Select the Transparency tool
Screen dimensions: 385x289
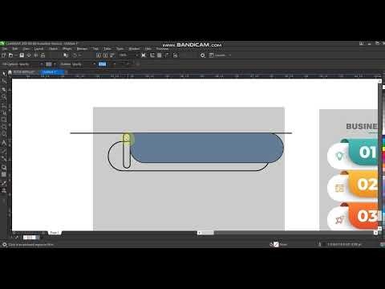(4, 175)
